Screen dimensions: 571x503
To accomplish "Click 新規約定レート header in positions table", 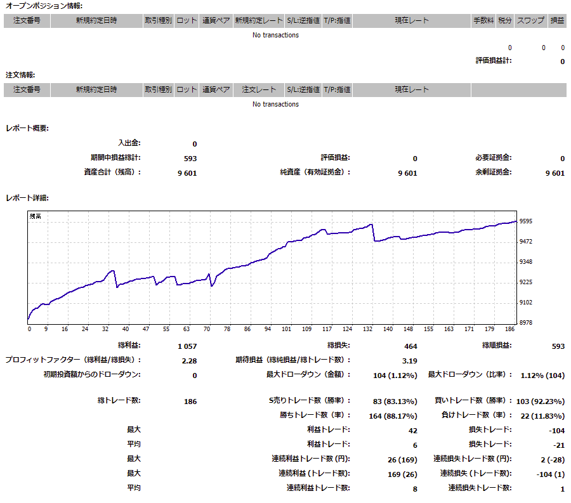I will click(x=259, y=20).
